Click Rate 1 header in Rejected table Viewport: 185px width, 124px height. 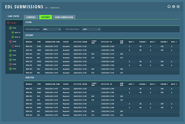coord(131,84)
